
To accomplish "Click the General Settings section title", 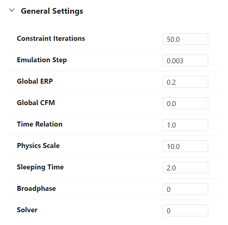I will 52,11.
